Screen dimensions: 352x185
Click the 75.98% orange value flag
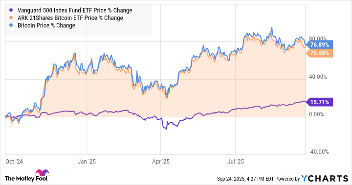319,53
